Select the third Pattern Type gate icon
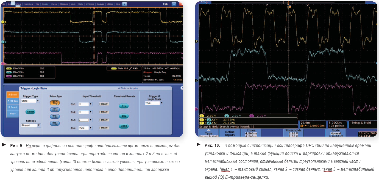 [55, 116]
